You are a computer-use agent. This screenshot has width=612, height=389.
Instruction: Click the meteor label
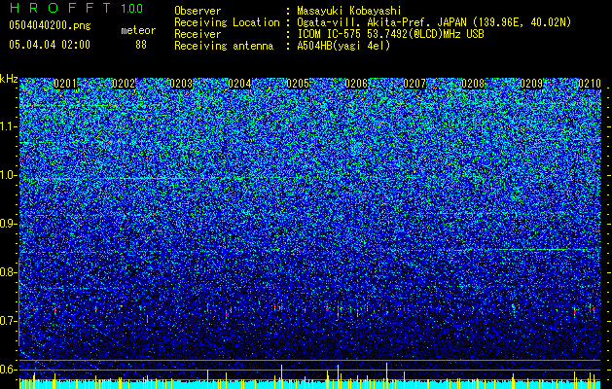tap(138, 30)
